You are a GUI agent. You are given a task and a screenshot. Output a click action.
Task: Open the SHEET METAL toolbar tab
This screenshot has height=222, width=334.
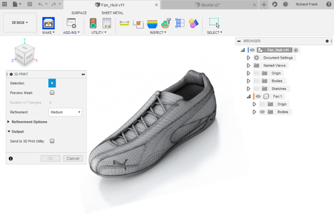point(112,13)
